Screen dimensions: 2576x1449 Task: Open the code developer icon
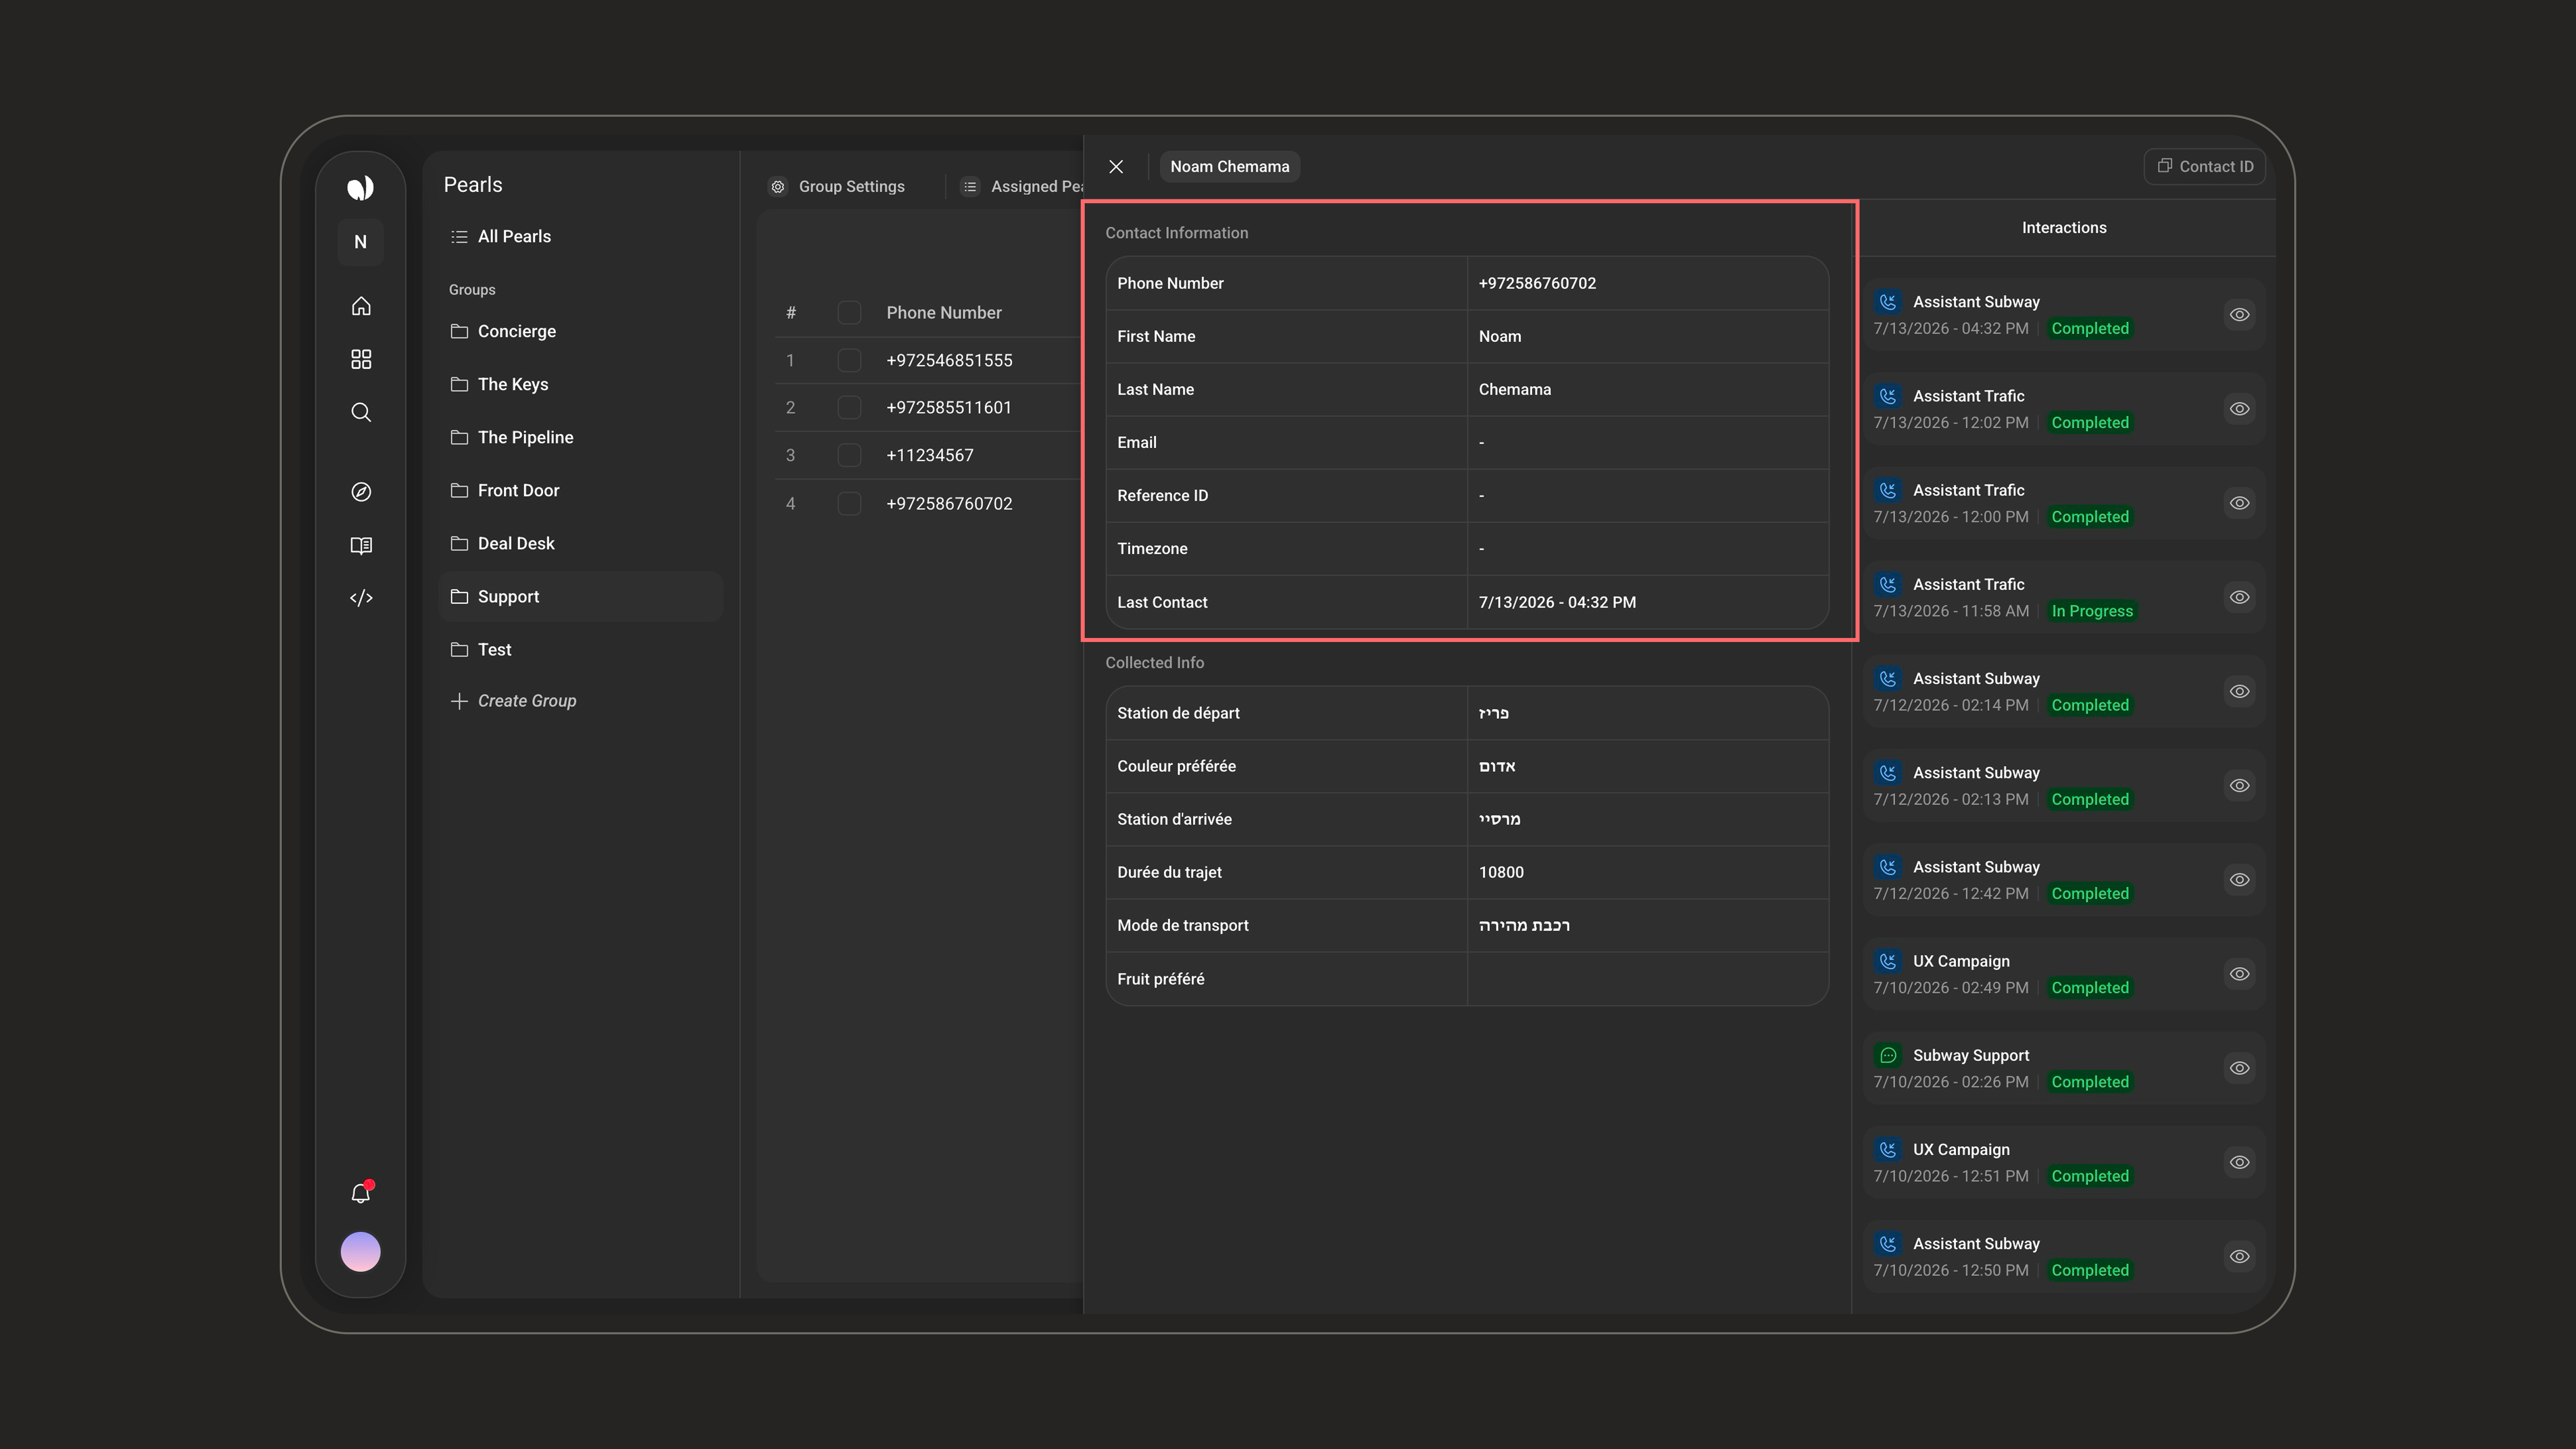[x=361, y=598]
